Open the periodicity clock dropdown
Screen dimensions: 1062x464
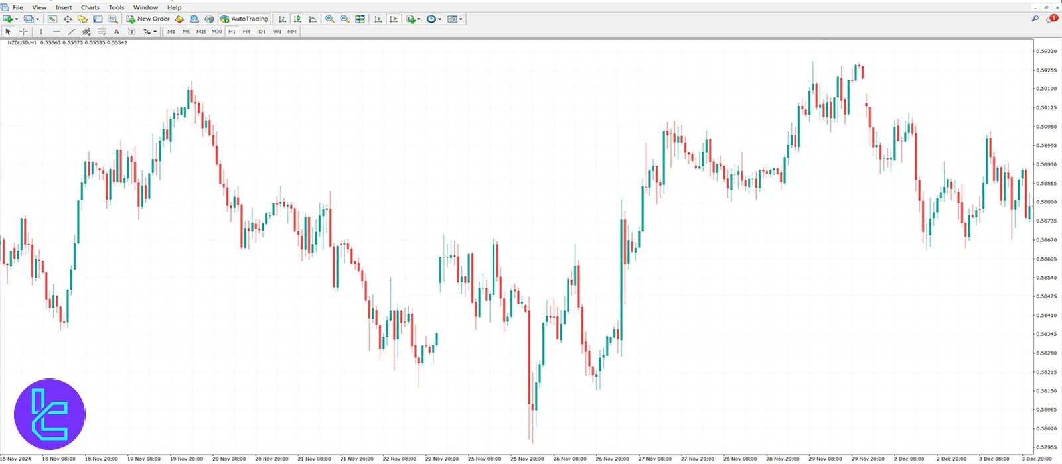click(433, 19)
